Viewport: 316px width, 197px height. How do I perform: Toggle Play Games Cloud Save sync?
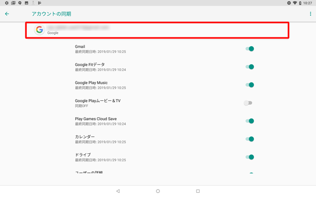click(250, 121)
